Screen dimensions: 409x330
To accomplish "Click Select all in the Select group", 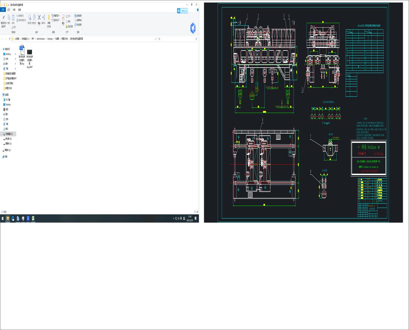I will [x=78, y=15].
